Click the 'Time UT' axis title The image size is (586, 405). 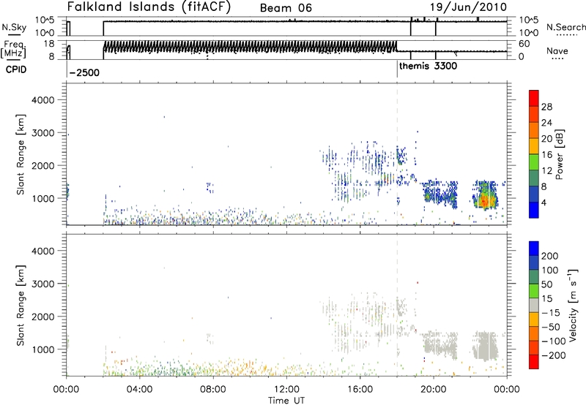[x=286, y=400]
